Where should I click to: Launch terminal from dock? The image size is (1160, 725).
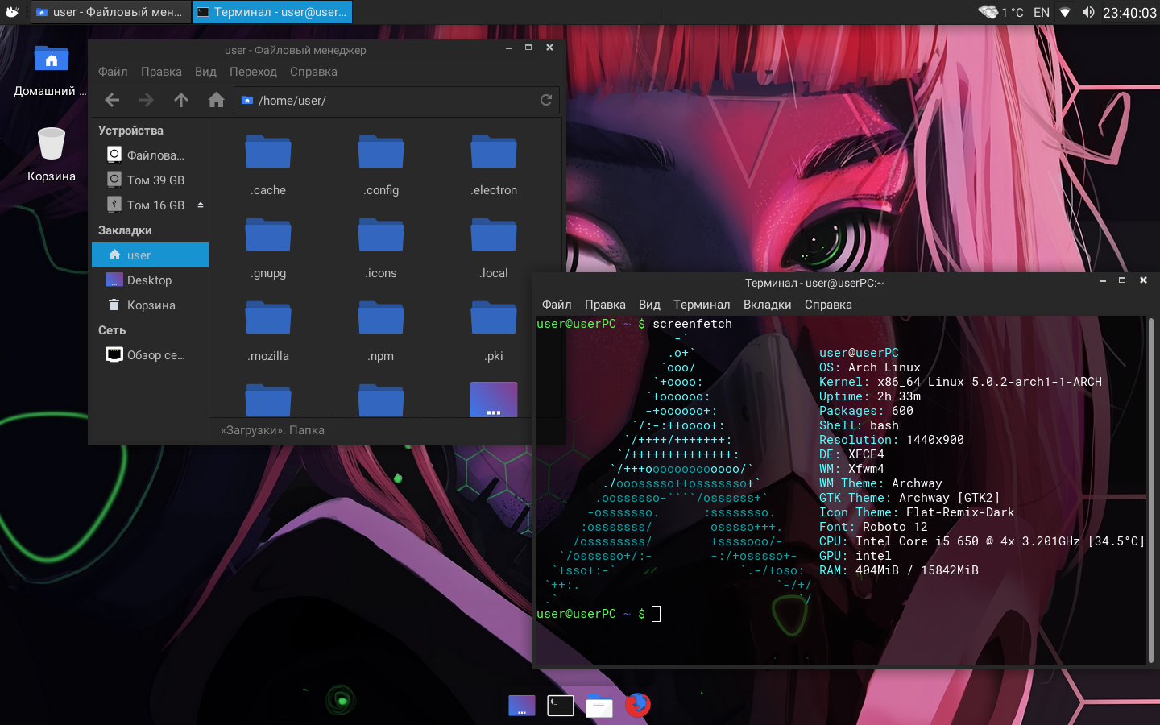(x=561, y=706)
